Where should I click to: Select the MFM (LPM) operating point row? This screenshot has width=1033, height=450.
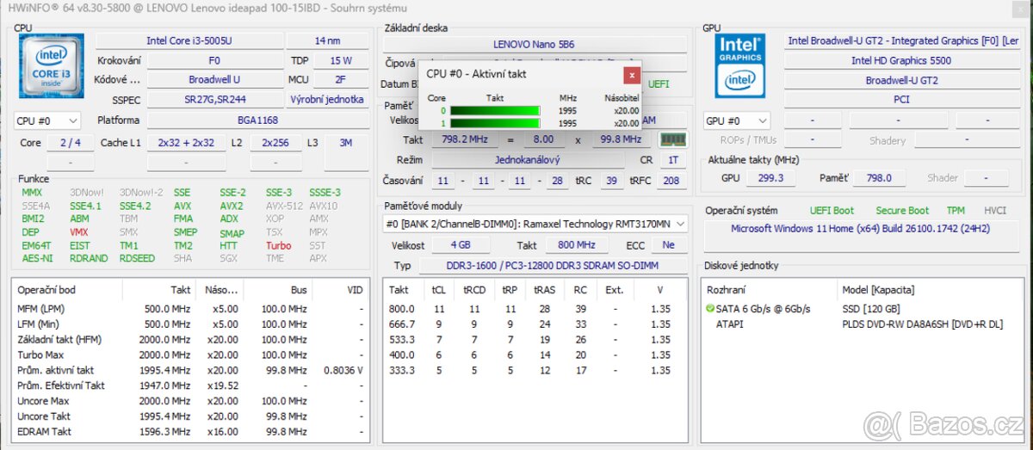click(190, 309)
